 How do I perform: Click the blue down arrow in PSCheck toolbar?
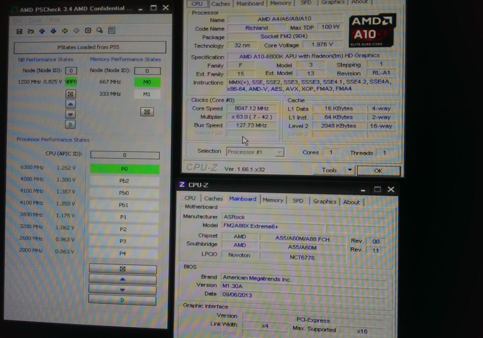(x=53, y=31)
